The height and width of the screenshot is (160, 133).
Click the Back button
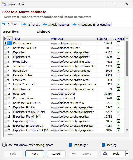point(13,154)
